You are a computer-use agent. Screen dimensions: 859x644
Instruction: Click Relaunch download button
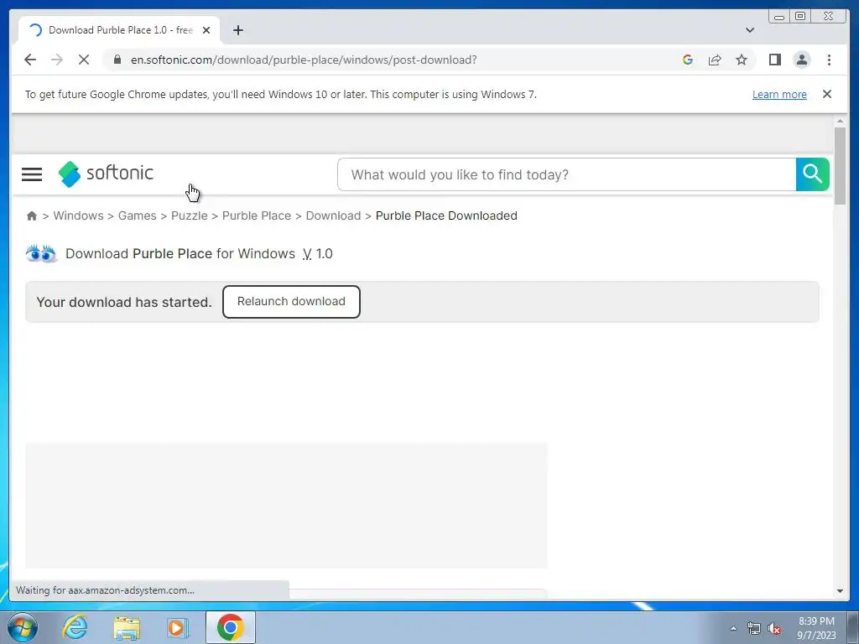click(x=291, y=302)
